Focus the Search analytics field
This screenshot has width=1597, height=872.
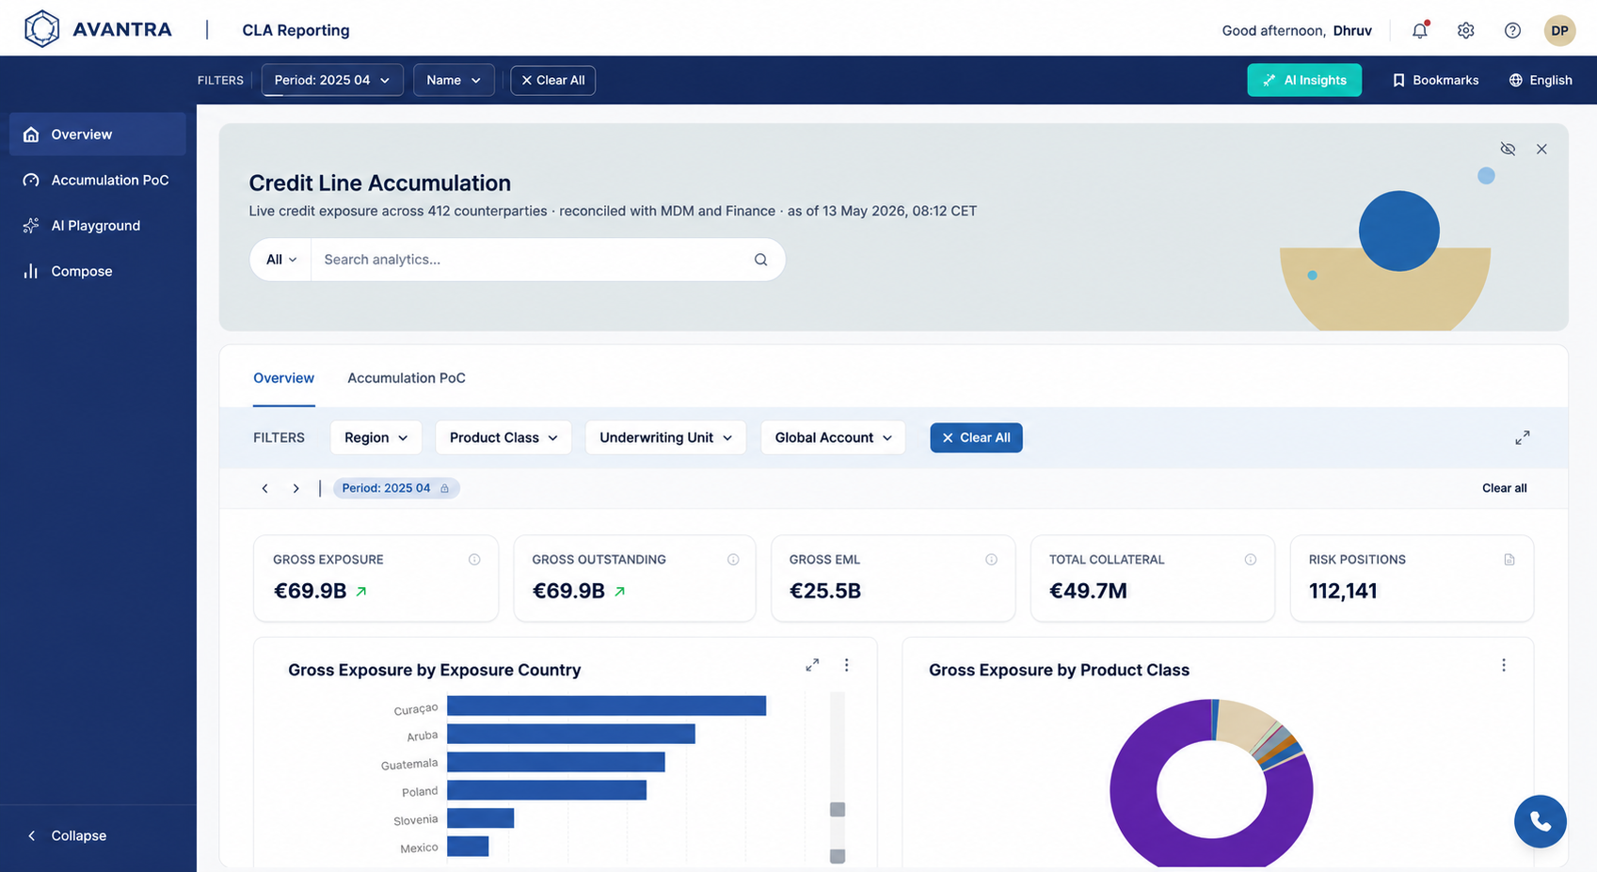point(532,260)
